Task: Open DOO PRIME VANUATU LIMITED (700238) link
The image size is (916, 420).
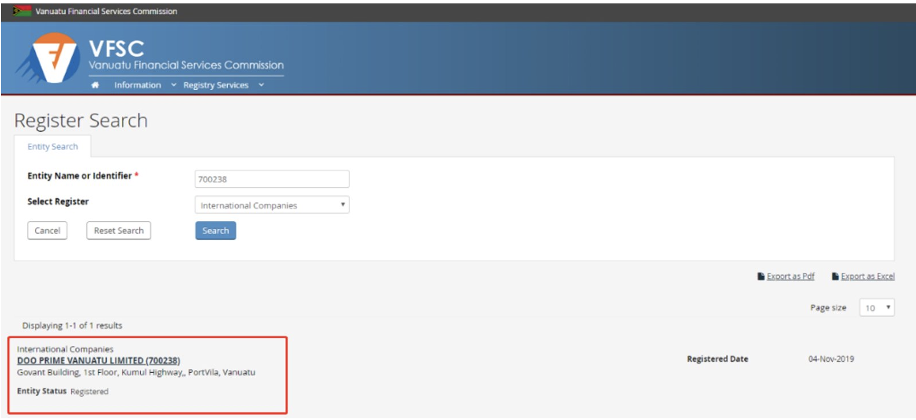Action: click(x=98, y=361)
